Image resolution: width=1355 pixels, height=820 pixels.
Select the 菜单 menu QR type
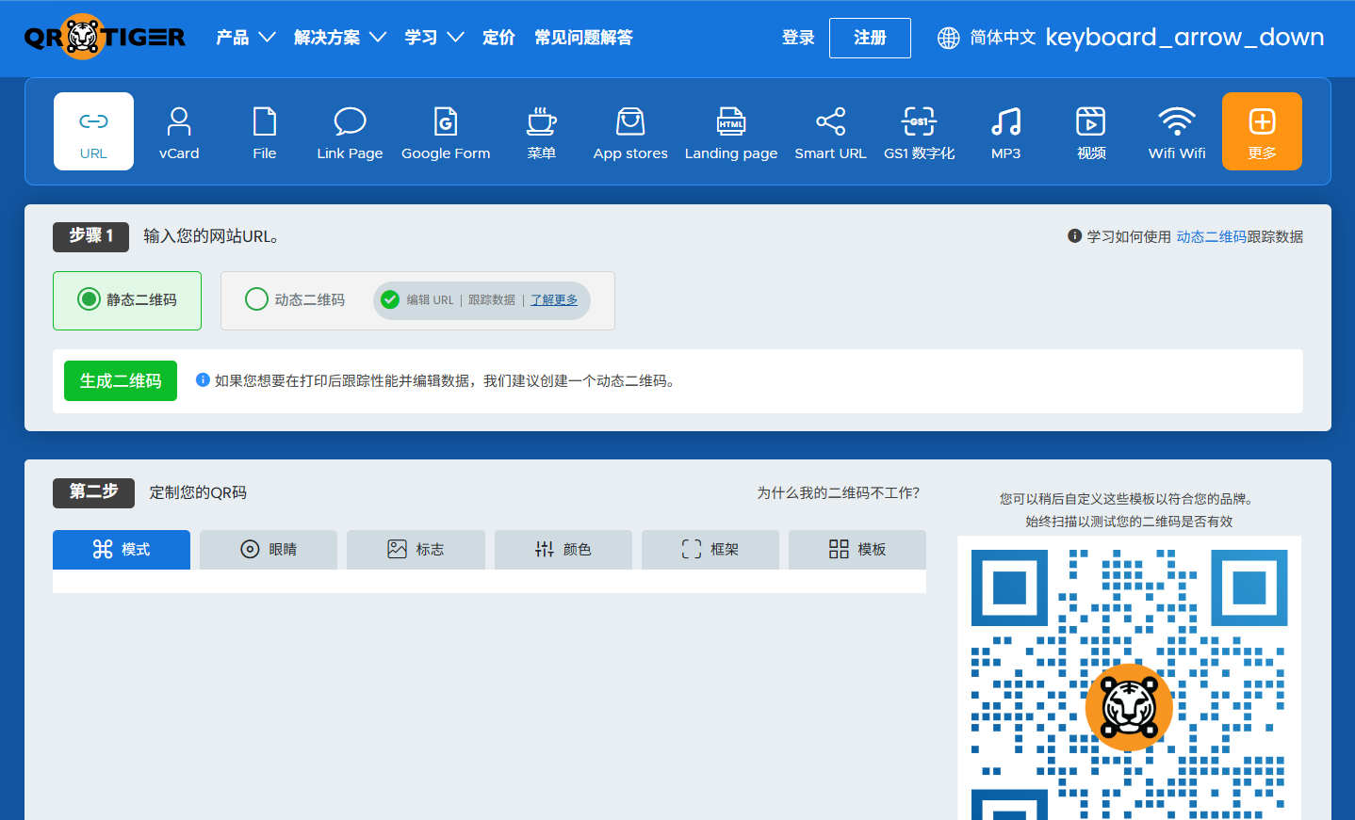pos(542,132)
